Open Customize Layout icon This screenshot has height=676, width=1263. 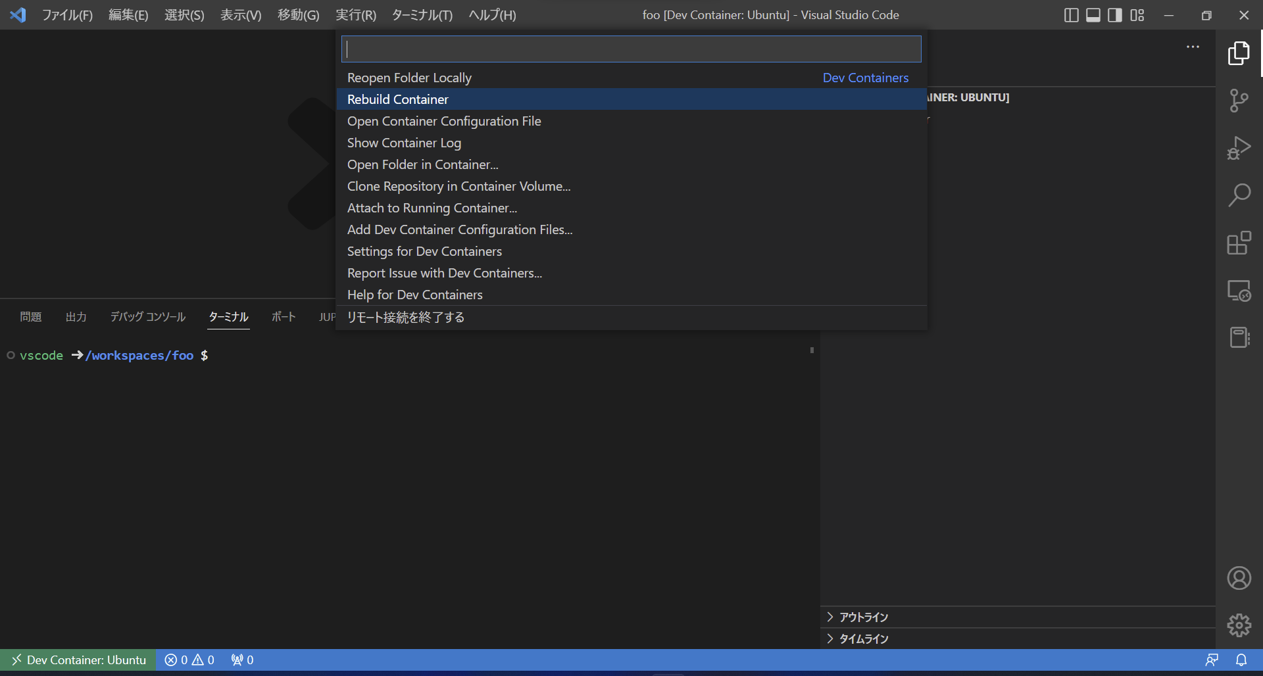(1137, 15)
